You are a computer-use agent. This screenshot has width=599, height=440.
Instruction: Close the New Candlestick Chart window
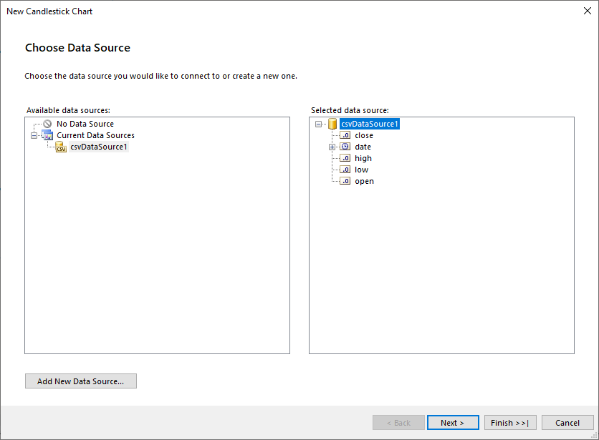588,11
